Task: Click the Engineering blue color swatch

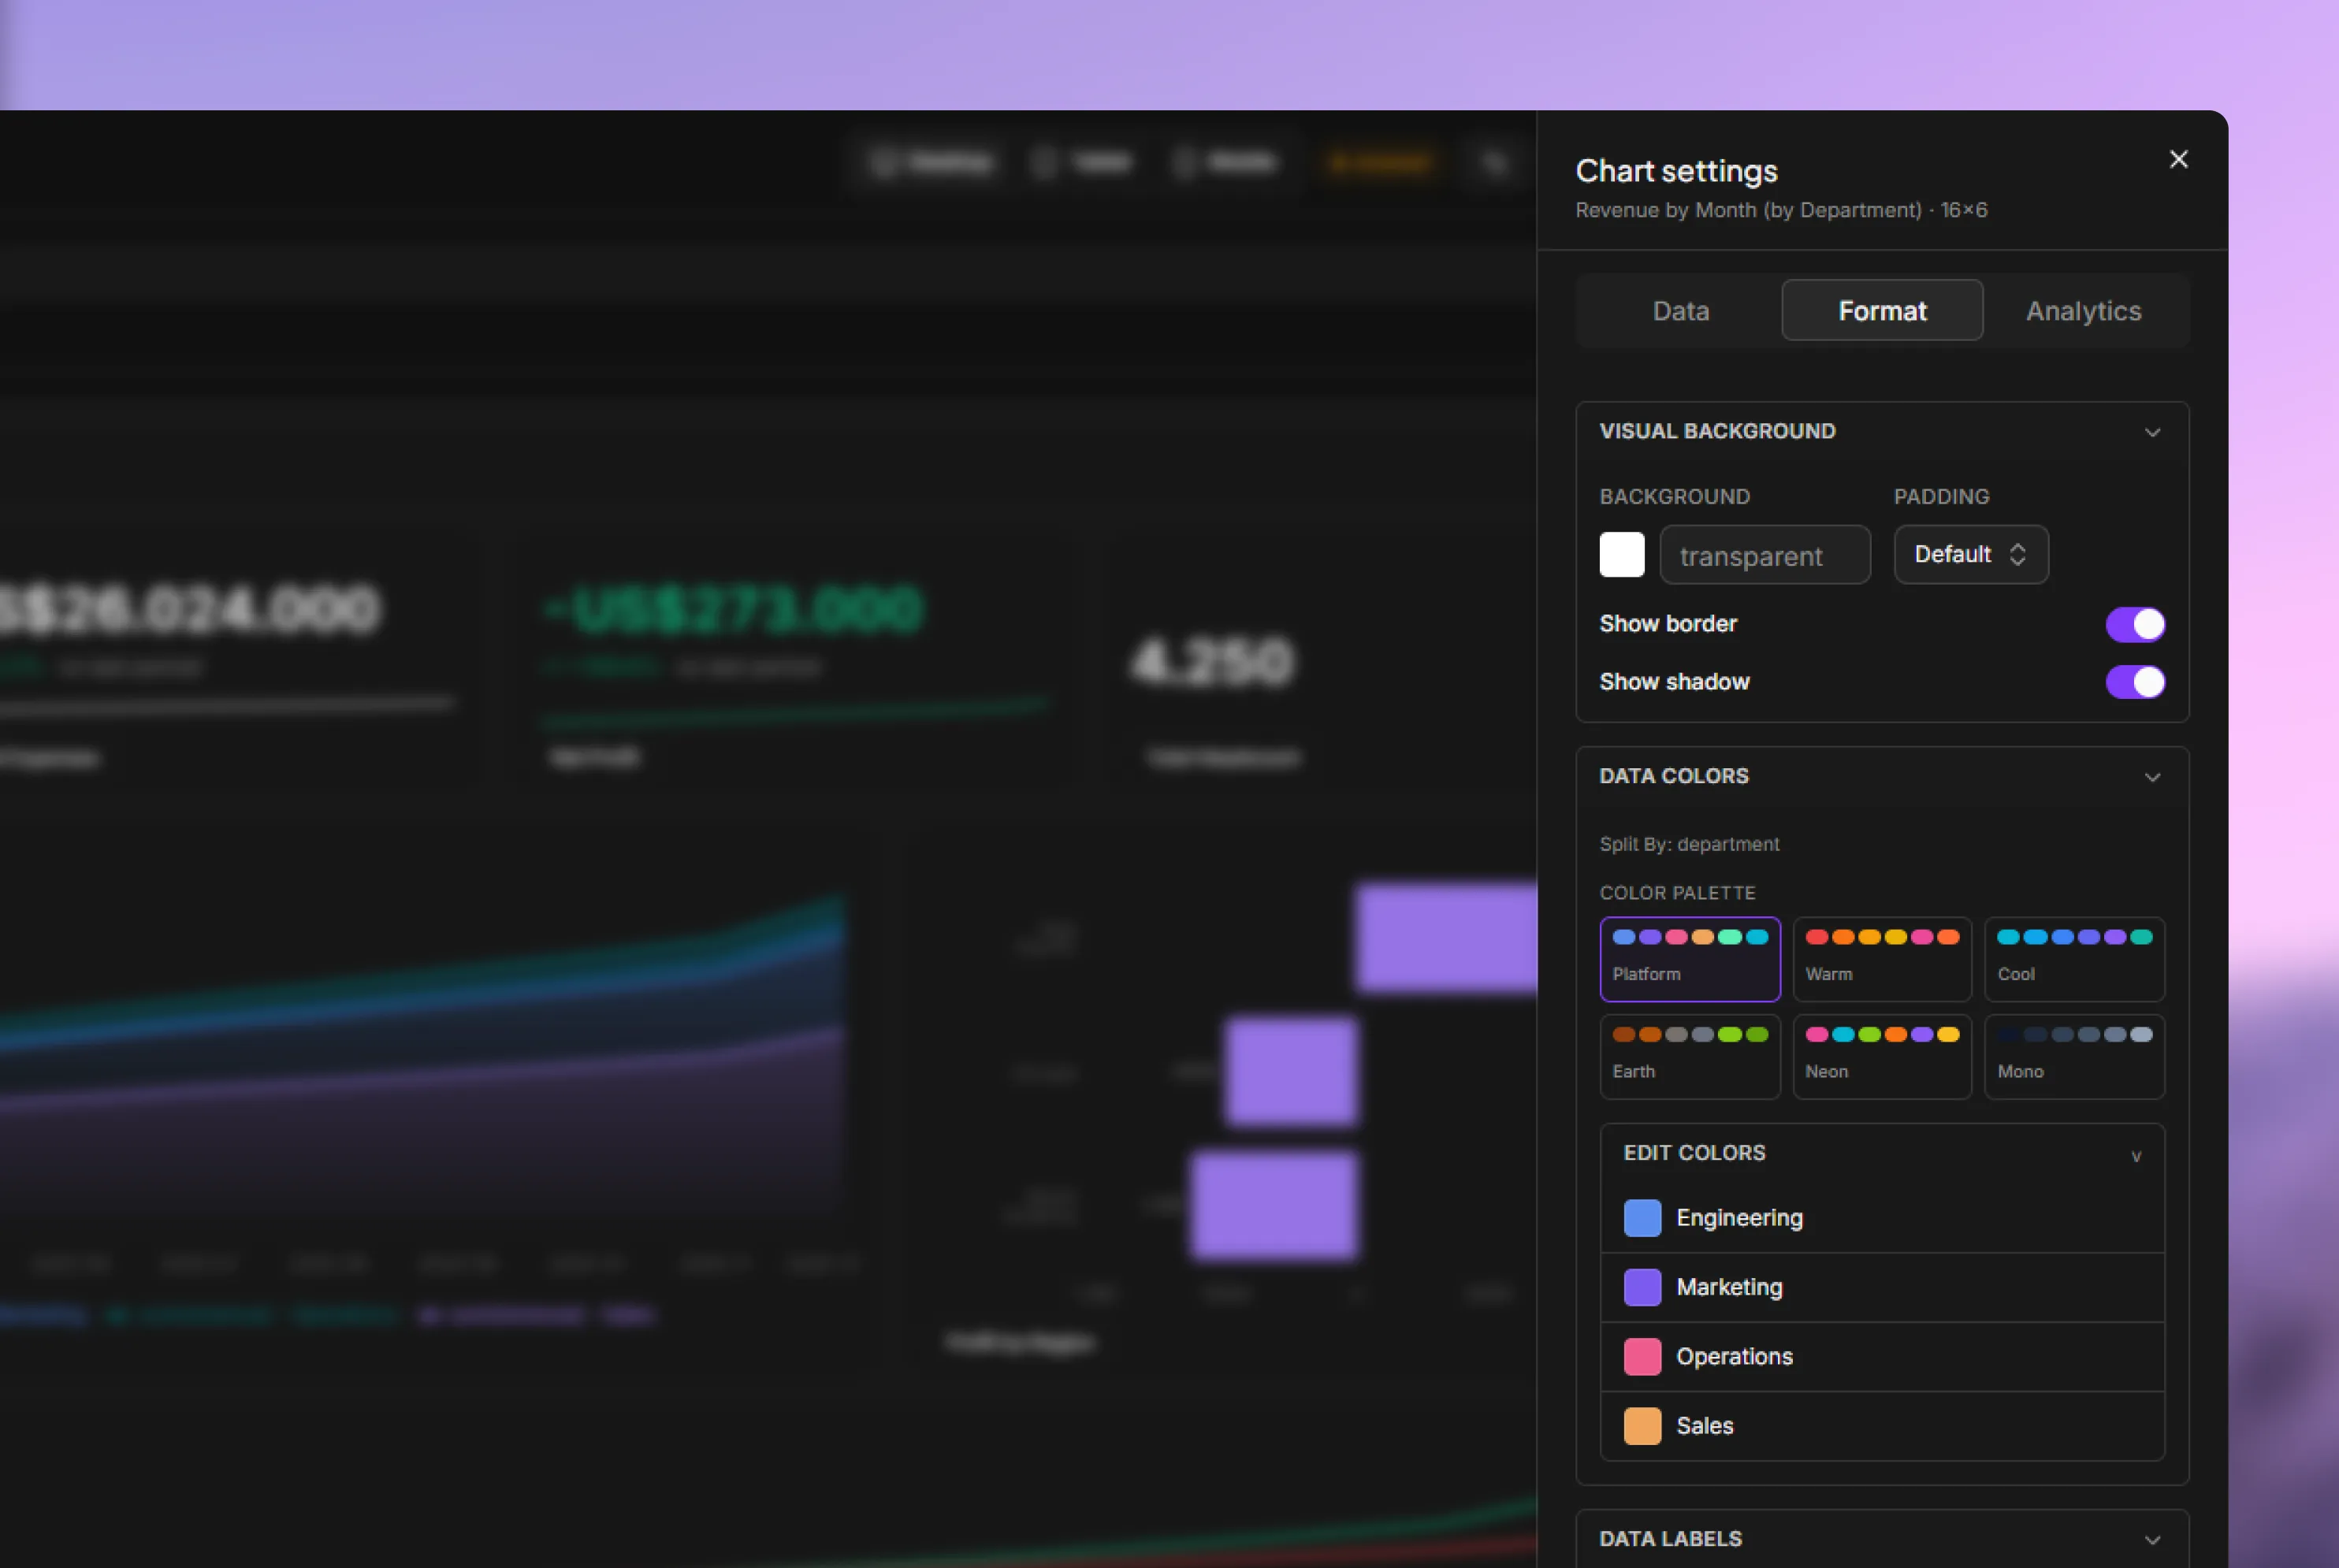Action: click(1642, 1218)
